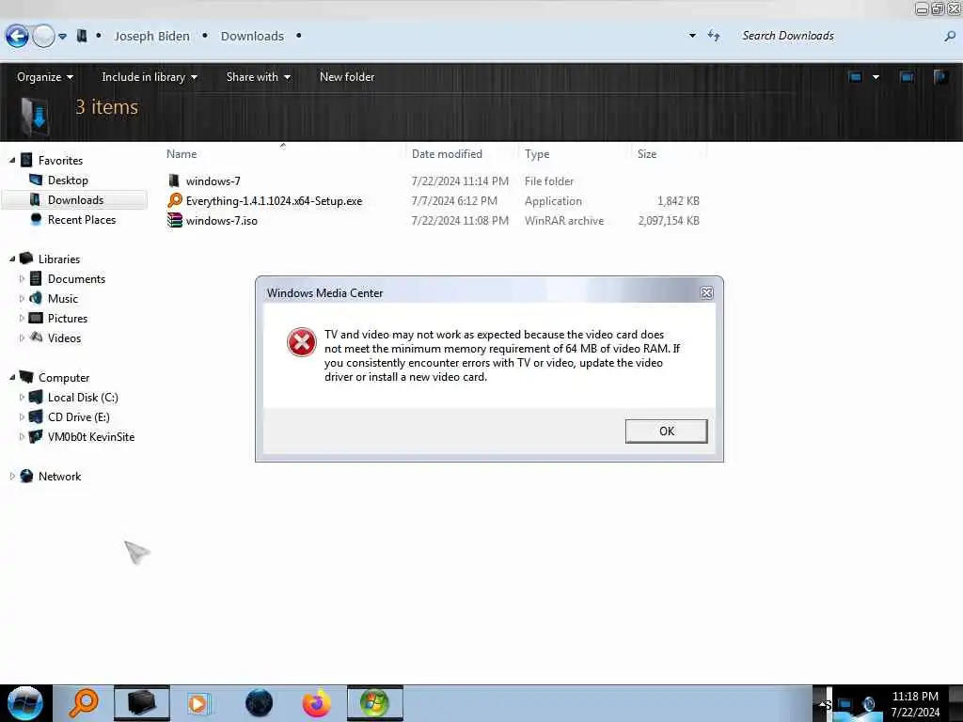The height and width of the screenshot is (722, 963).
Task: Click New folder button
Action: pyautogui.click(x=347, y=77)
